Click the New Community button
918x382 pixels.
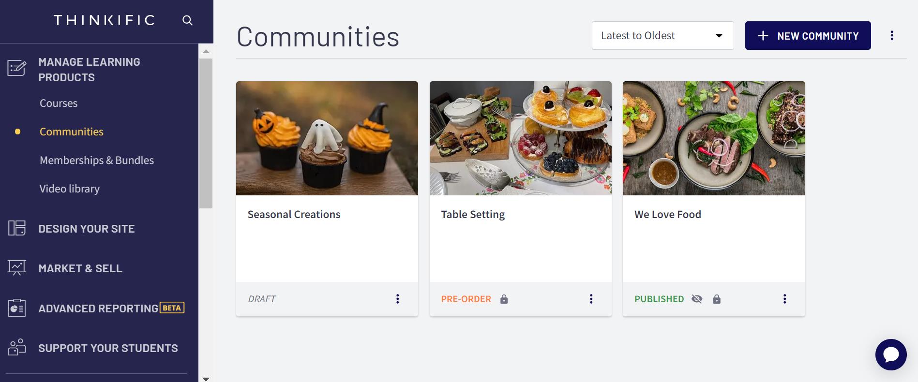(807, 35)
